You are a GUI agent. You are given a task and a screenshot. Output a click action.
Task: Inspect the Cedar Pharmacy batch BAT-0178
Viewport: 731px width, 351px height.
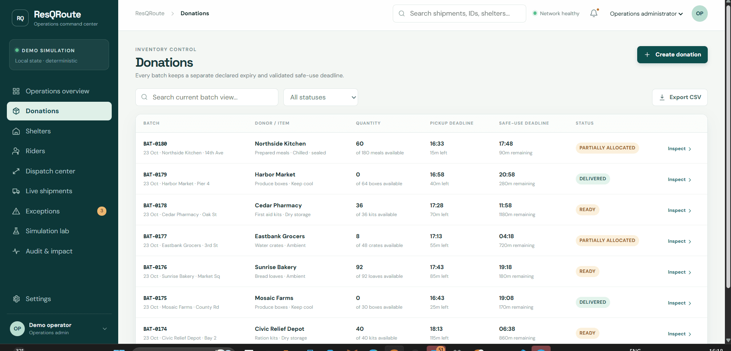tap(680, 210)
